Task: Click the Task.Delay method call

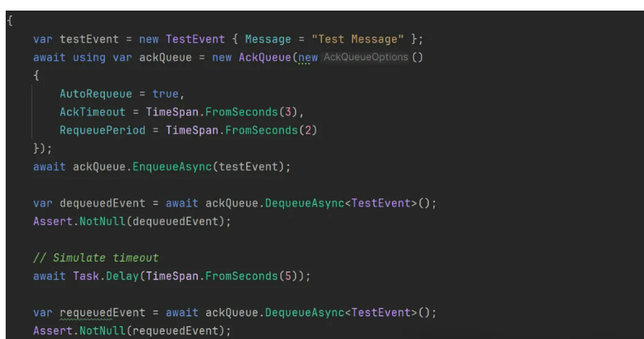Action: [x=106, y=276]
